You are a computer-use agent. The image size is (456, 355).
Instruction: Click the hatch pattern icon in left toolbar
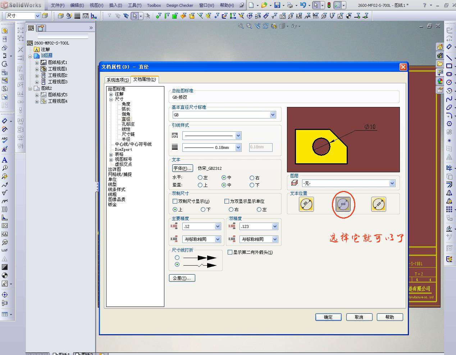5,267
